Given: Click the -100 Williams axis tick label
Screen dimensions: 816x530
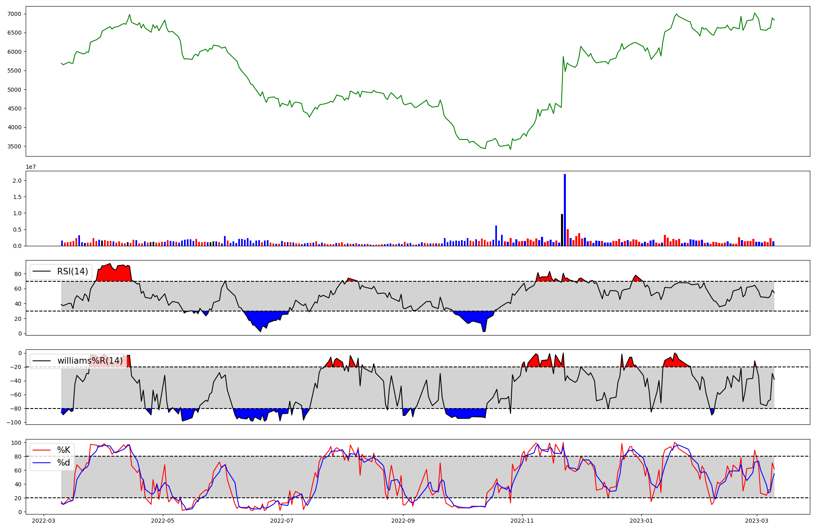Looking at the screenshot, I should pyautogui.click(x=13, y=422).
